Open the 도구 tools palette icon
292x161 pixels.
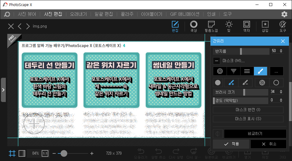[283, 26]
